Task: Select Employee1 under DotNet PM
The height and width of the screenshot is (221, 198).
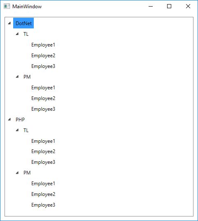Action: tap(43, 88)
